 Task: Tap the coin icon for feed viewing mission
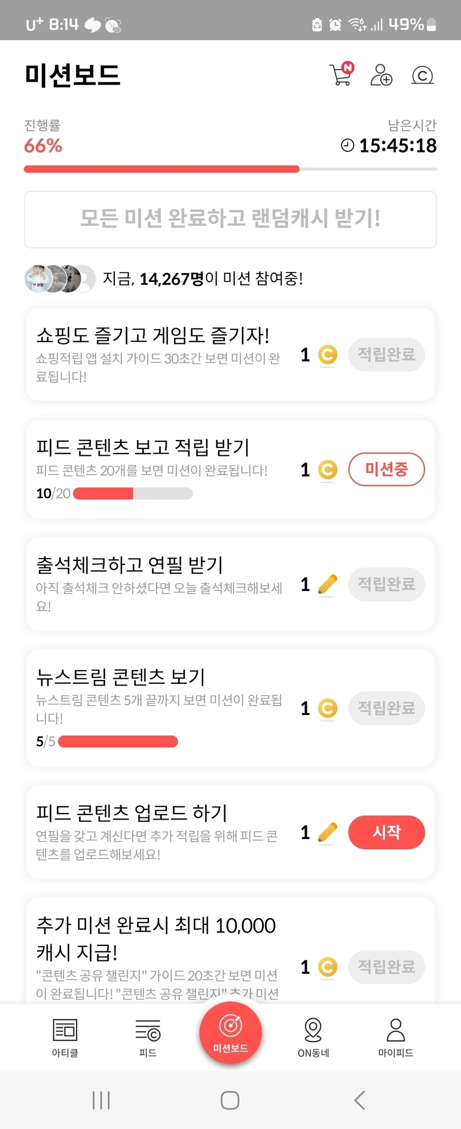click(328, 470)
